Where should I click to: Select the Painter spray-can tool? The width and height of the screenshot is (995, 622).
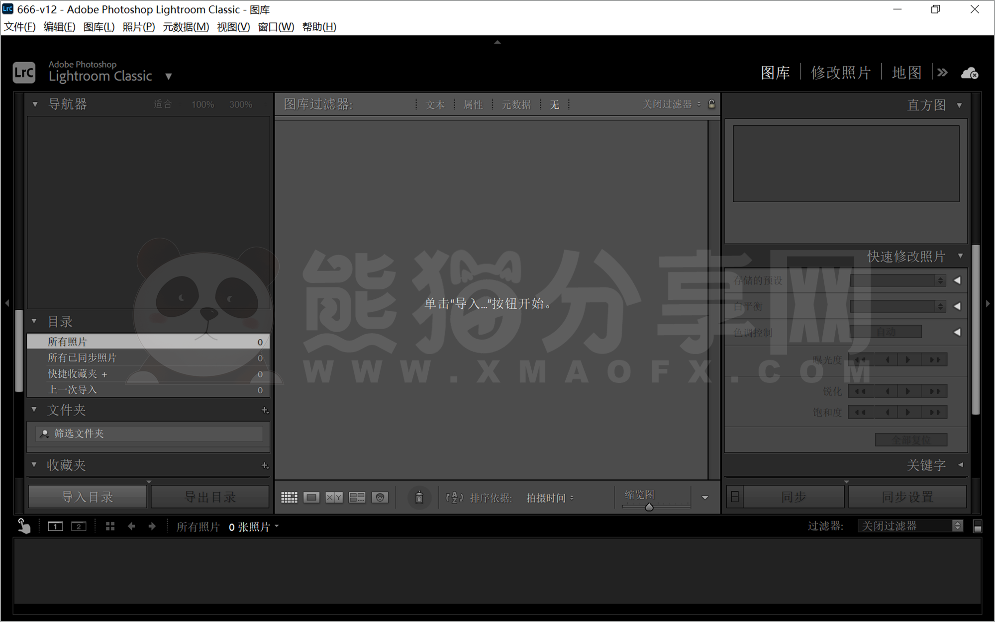pos(419,497)
